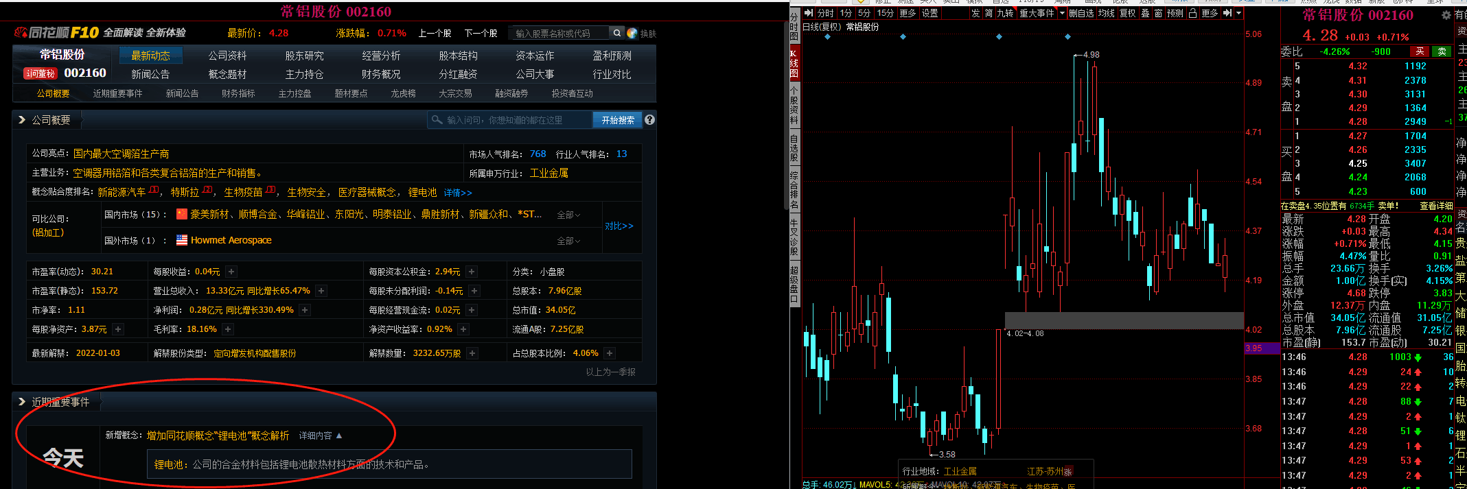Toggle 预测 prediction in chart toolbar
Screen dimensions: 1467x489
point(1175,13)
